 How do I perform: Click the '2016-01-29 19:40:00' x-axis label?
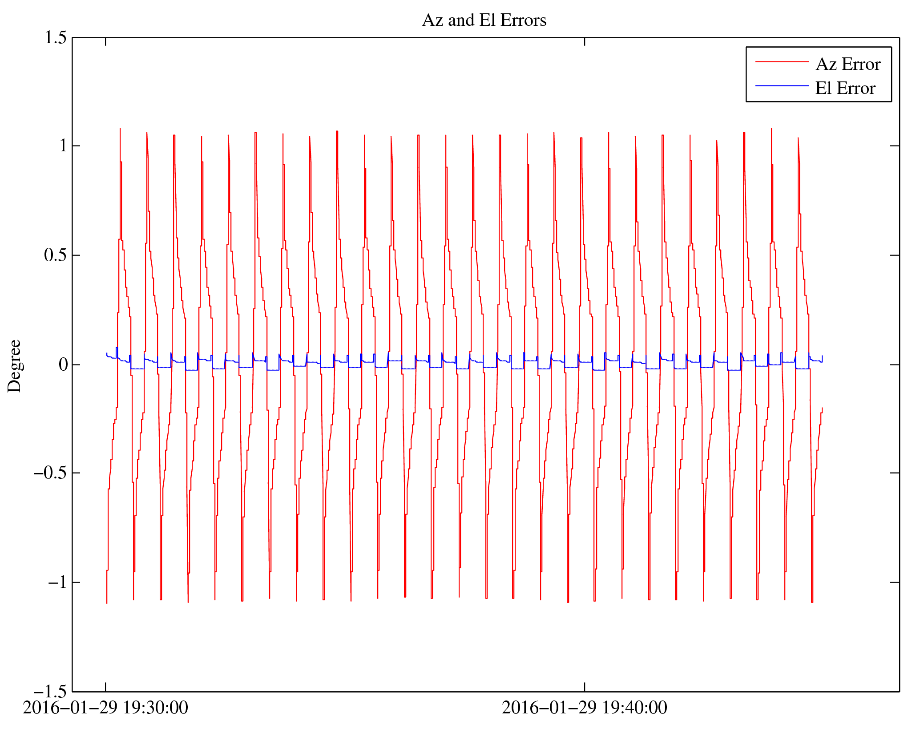pos(584,708)
